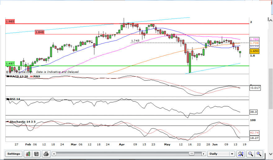This screenshot has width=273, height=160.
Task: Open the Daily timeframe dropdown
Action: [x=221, y=154]
